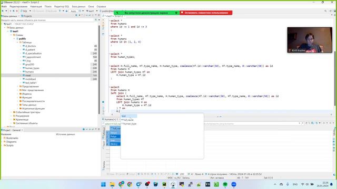Click the toolbar search magnifier icon
The height and width of the screenshot is (189, 337).
[325, 11]
